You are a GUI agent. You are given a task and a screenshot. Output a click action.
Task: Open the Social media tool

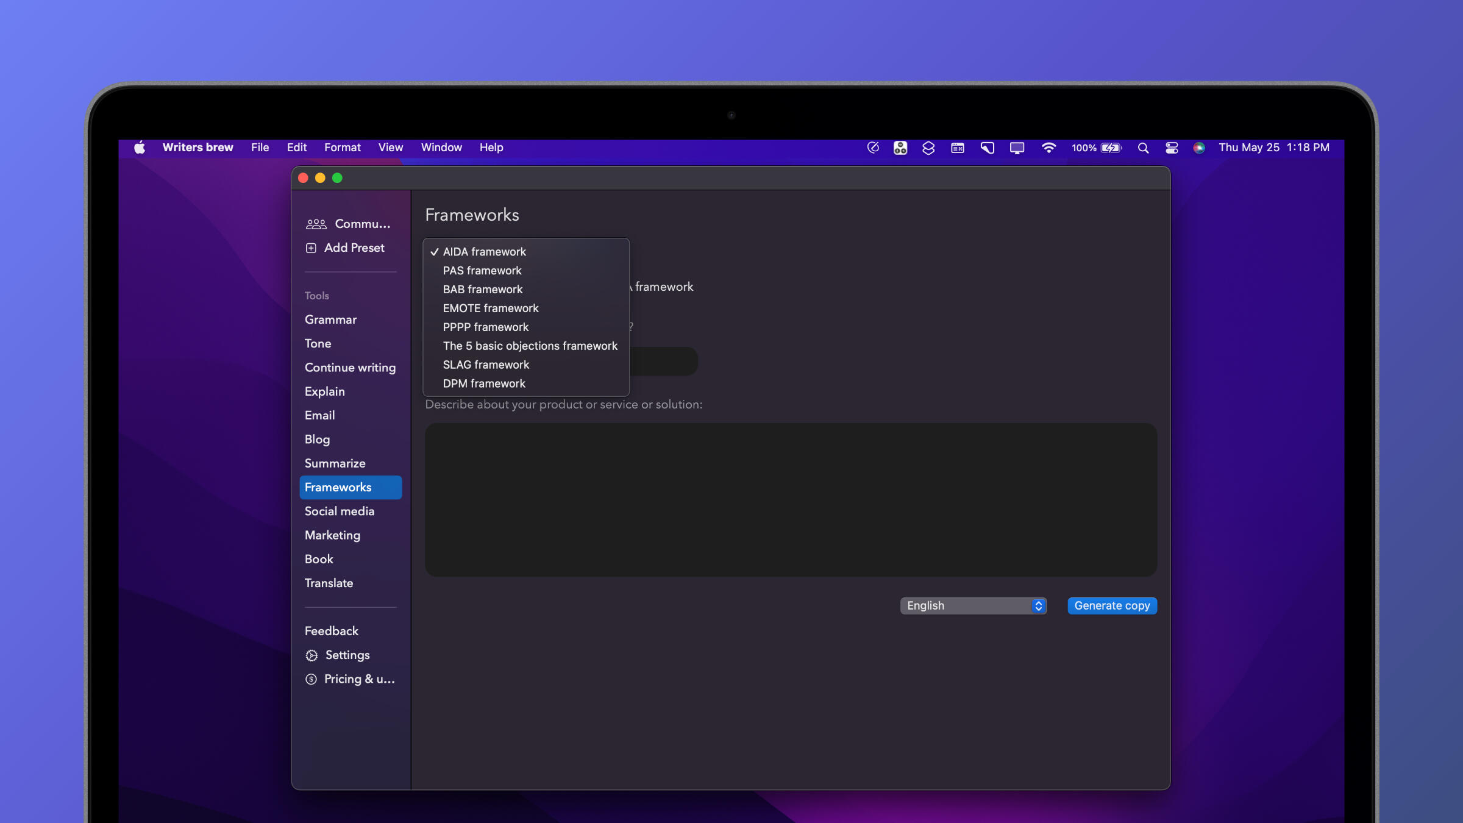[x=351, y=511]
